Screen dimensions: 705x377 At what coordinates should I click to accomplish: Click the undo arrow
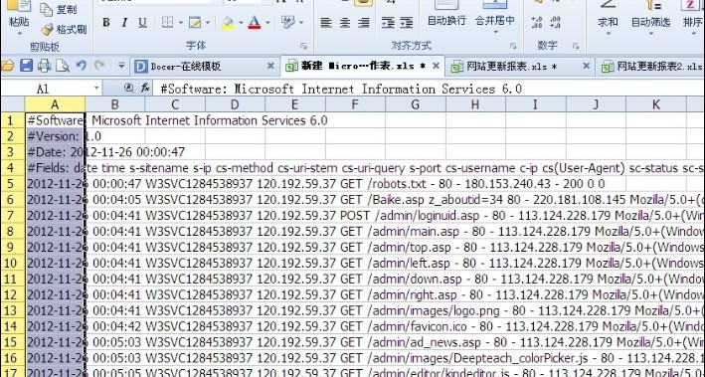pos(82,66)
